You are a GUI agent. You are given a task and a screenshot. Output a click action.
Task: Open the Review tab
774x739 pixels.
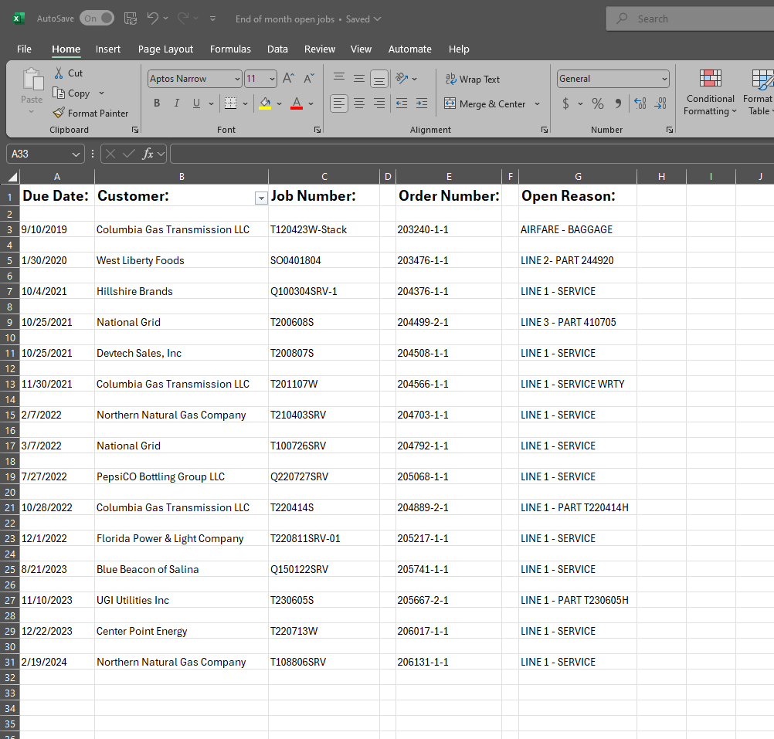pyautogui.click(x=320, y=49)
